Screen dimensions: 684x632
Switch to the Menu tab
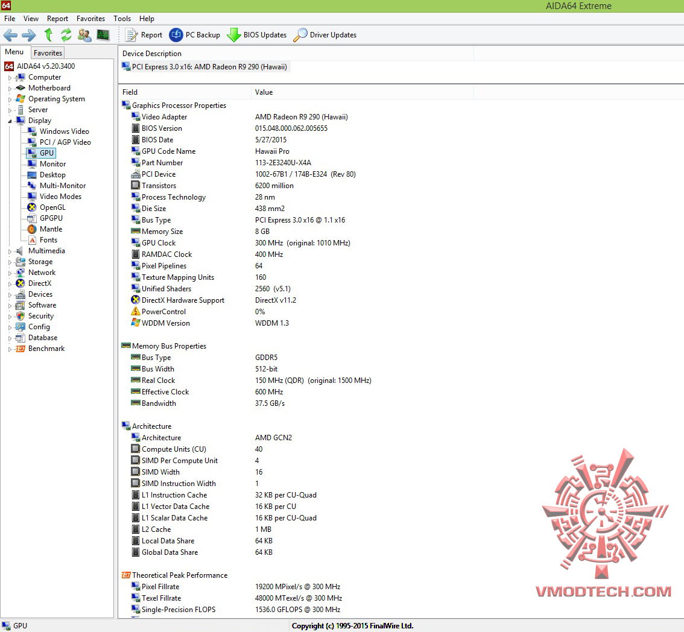click(x=14, y=52)
